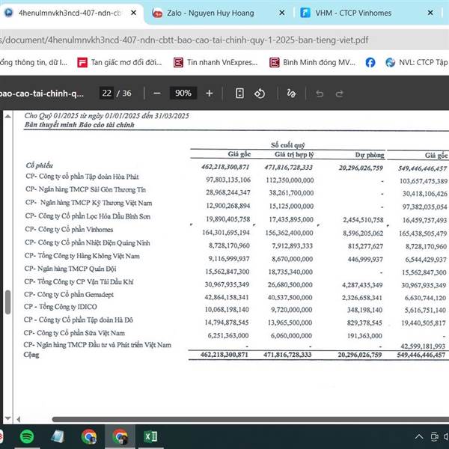Switch to VHM - CTCP Vinhomes tab
Screen dimensions: 449x449
click(353, 13)
